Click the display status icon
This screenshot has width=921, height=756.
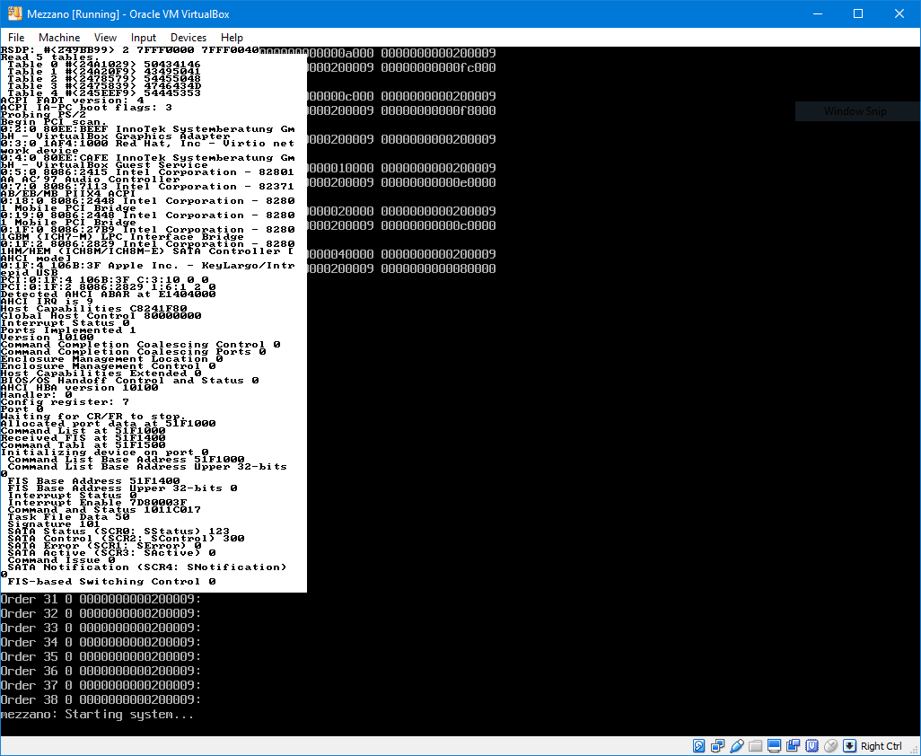pyautogui.click(x=774, y=746)
